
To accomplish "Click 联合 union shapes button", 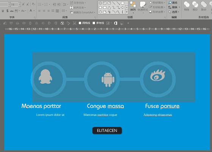I will click(204, 6).
